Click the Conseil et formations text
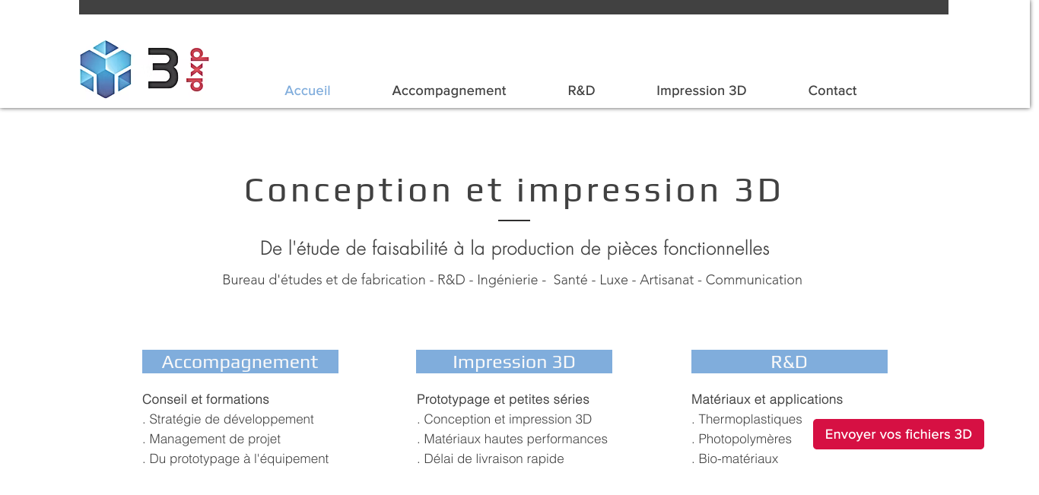Image resolution: width=1039 pixels, height=495 pixels. (x=205, y=399)
